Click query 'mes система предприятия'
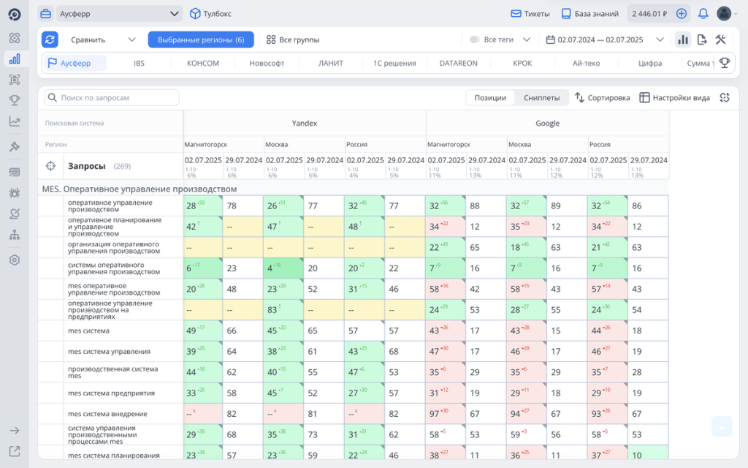This screenshot has width=748, height=468. point(111,393)
